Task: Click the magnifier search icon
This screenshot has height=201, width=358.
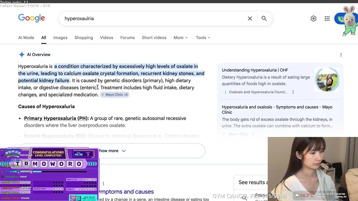Action: pyautogui.click(x=264, y=18)
